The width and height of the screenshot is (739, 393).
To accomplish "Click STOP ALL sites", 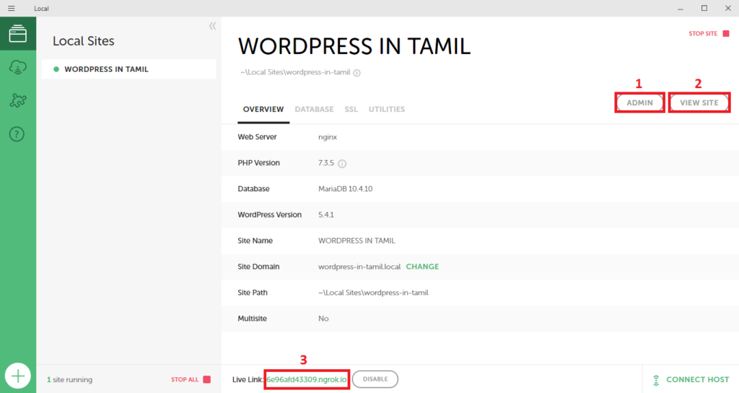I will pyautogui.click(x=191, y=379).
